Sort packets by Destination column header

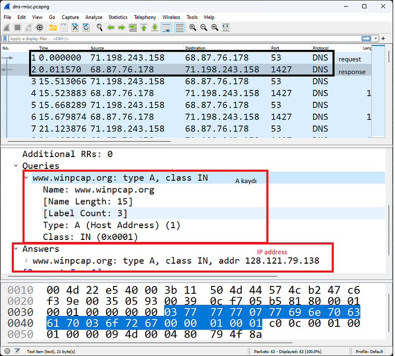(226, 48)
